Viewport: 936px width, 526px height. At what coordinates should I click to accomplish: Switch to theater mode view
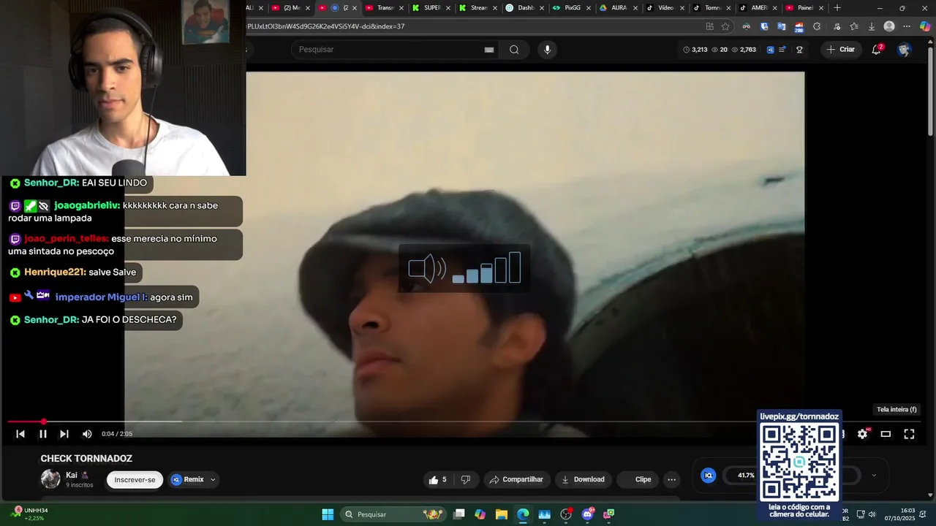pyautogui.click(x=886, y=434)
